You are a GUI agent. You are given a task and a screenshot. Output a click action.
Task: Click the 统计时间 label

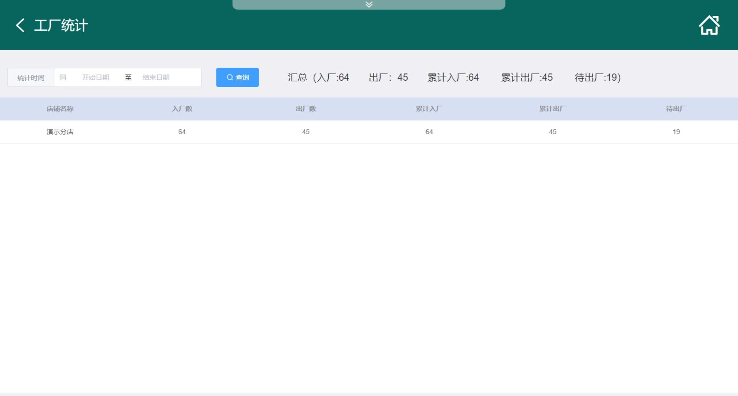pos(31,78)
